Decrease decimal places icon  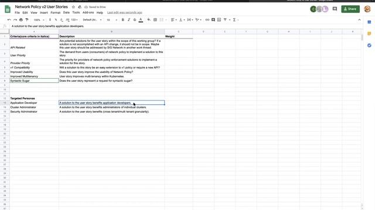(62, 20)
